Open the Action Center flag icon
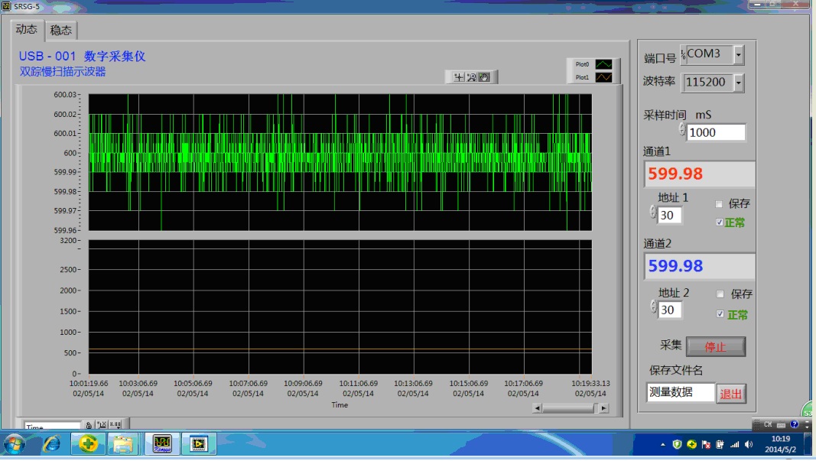Screen dimensions: 816x461 pyautogui.click(x=706, y=444)
